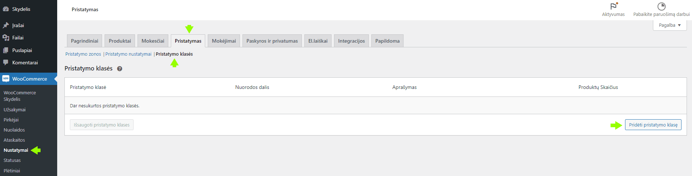Click the Puslapiai pages icon
Screen dimensions: 692x176
(6, 50)
